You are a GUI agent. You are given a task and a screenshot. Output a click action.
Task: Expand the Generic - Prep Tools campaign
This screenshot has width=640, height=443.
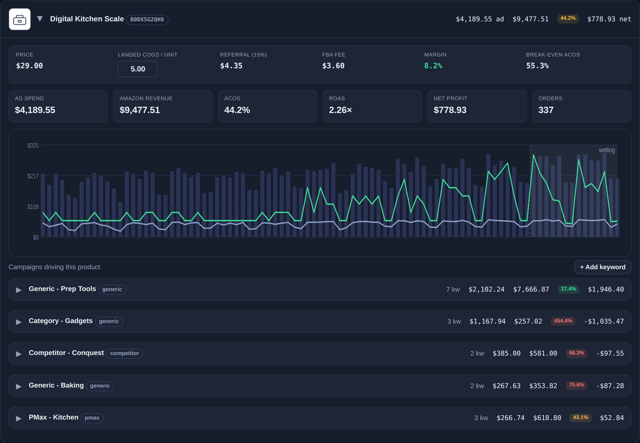tap(19, 290)
